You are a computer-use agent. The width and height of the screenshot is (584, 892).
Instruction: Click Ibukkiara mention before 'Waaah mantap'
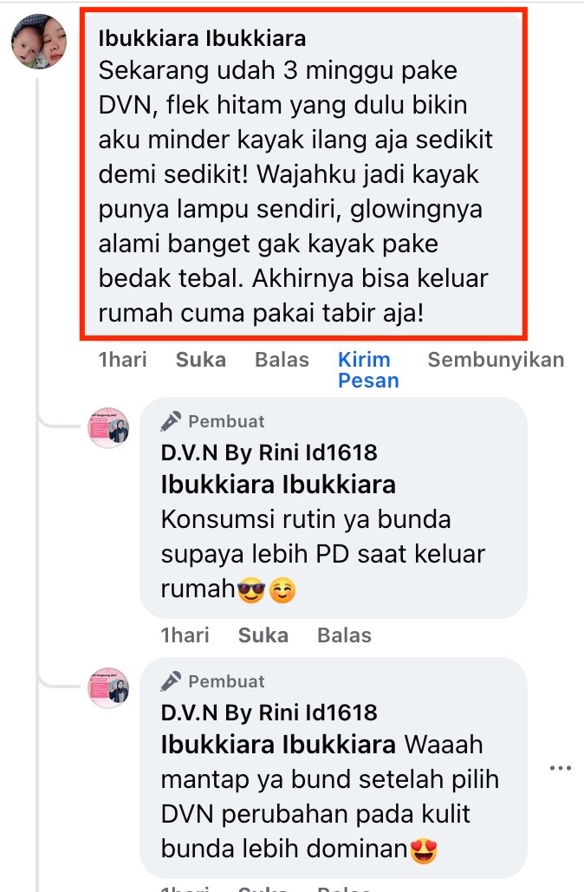coord(278,745)
